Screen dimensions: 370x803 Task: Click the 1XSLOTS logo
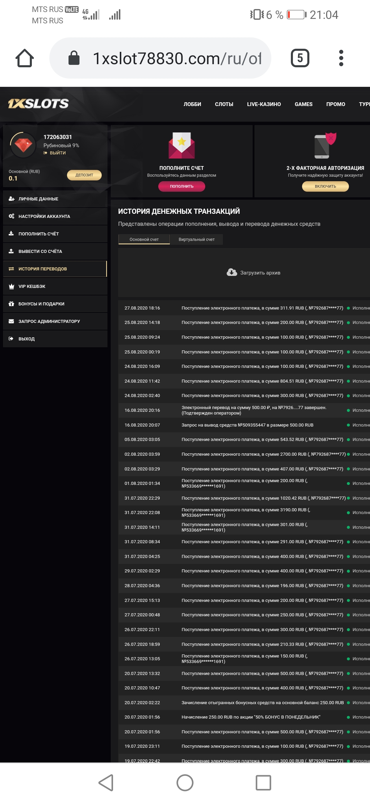[38, 104]
